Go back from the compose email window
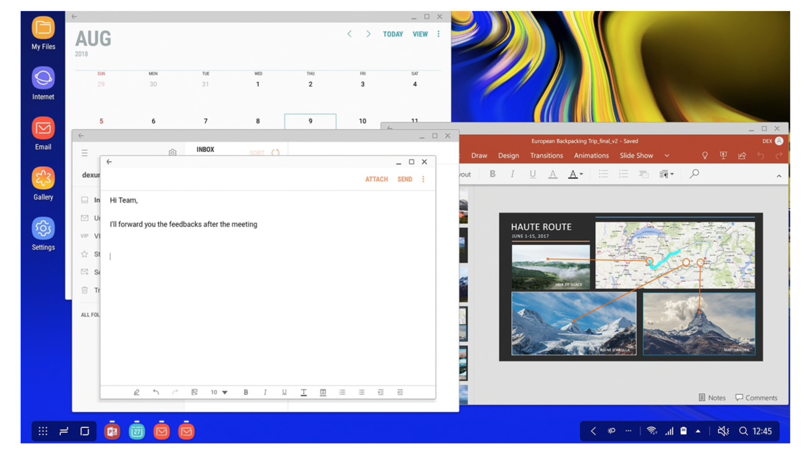The image size is (808, 453). pyautogui.click(x=109, y=162)
